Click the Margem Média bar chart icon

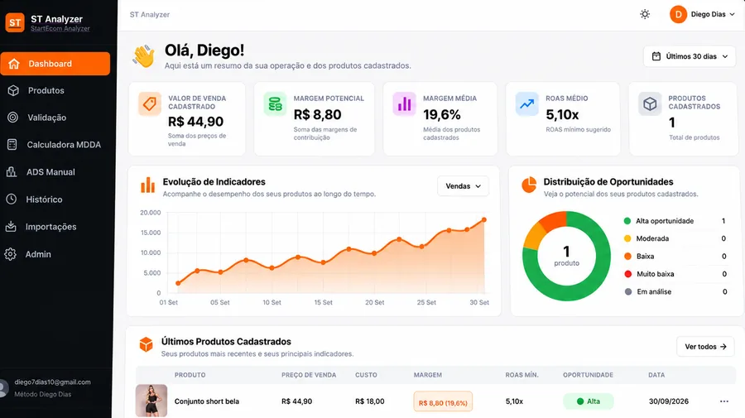pos(404,104)
